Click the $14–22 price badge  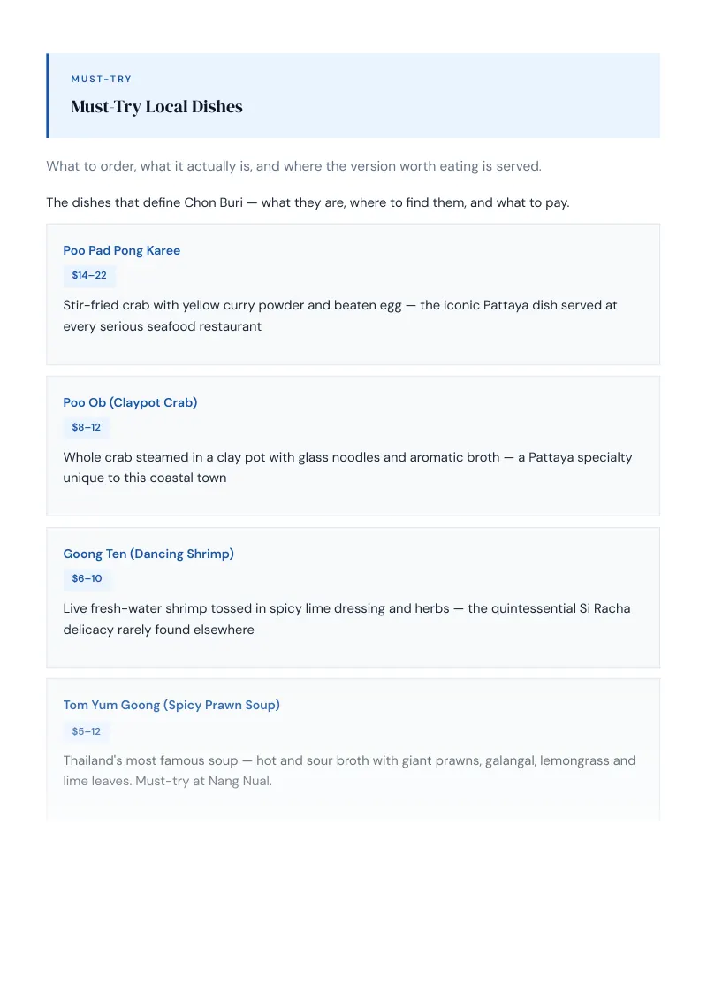(89, 275)
